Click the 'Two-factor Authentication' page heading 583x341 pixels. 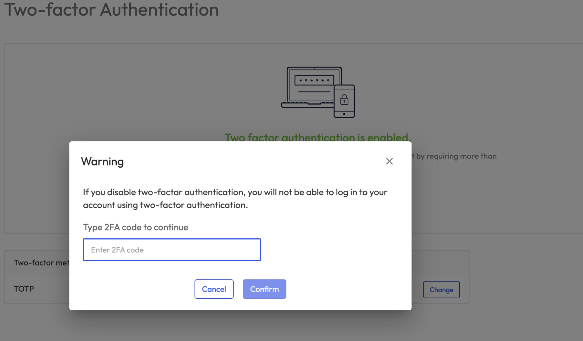pos(111,10)
